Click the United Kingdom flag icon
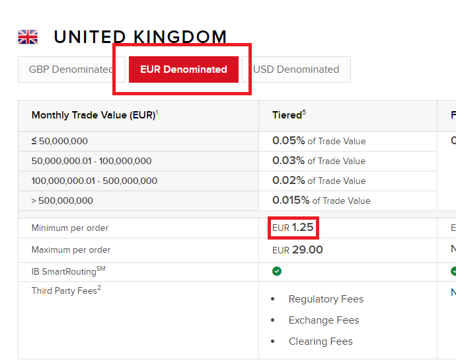The height and width of the screenshot is (362, 456). 28,37
